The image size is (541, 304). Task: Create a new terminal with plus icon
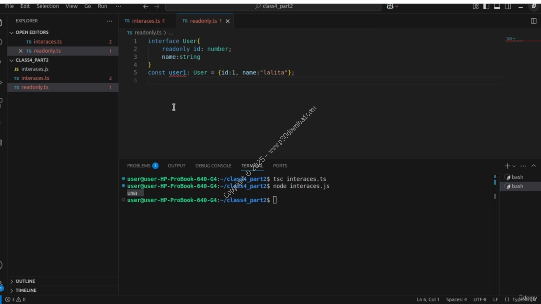507,166
